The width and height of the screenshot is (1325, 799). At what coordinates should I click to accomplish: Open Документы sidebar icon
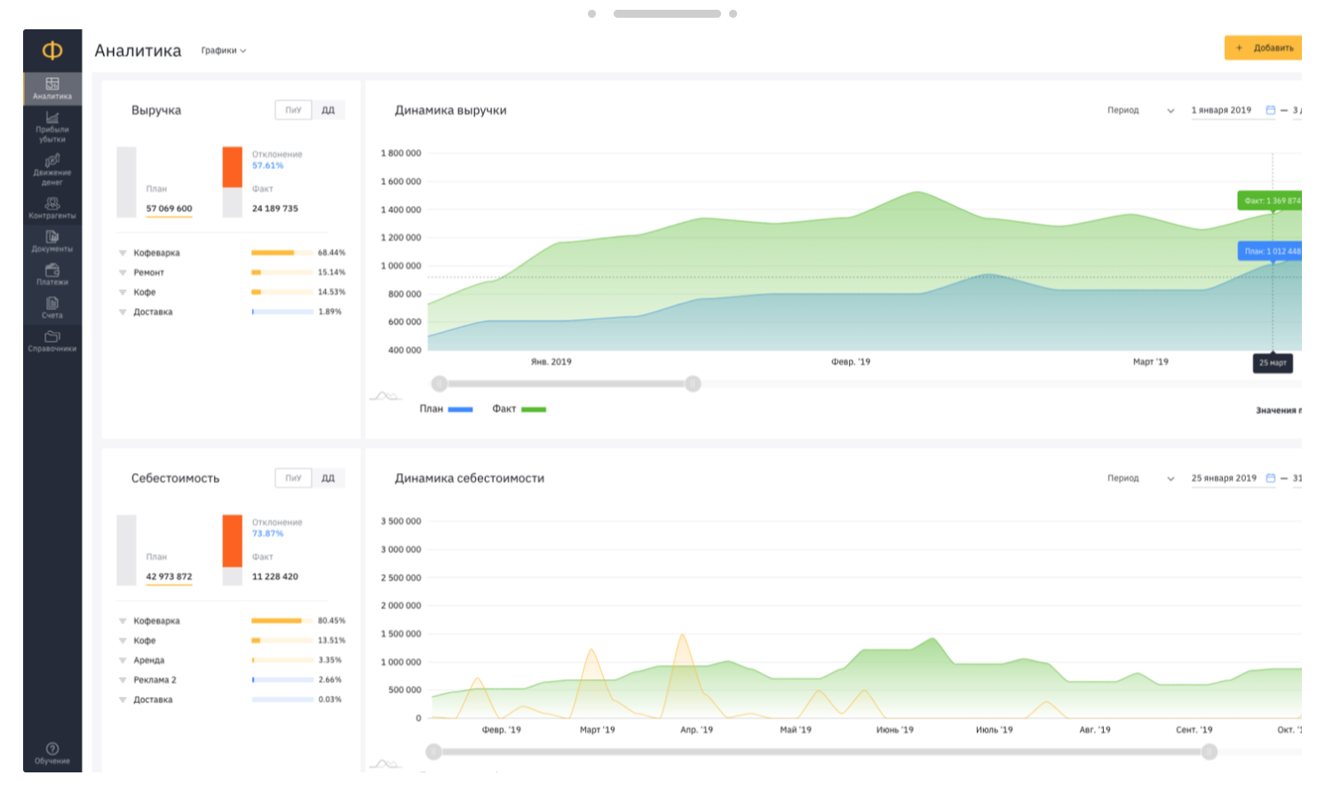tap(52, 241)
